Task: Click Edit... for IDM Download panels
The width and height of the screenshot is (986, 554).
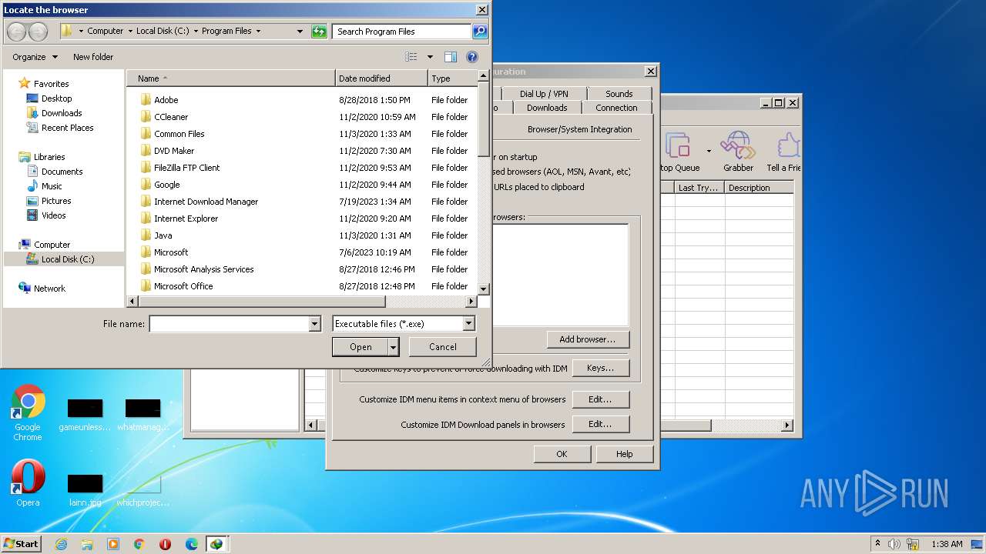Action: click(601, 424)
